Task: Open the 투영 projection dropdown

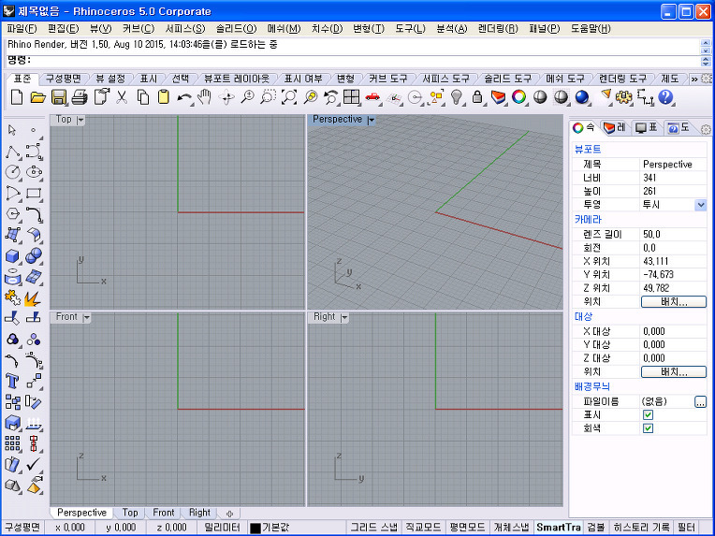Action: [700, 205]
